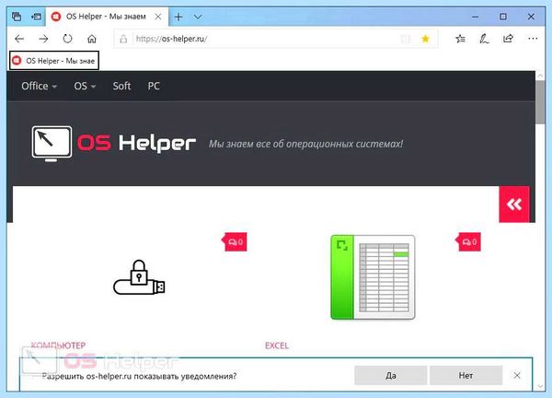Screen dimensions: 552x398
Task: Click comments badge on USB article
Action: coord(235,241)
